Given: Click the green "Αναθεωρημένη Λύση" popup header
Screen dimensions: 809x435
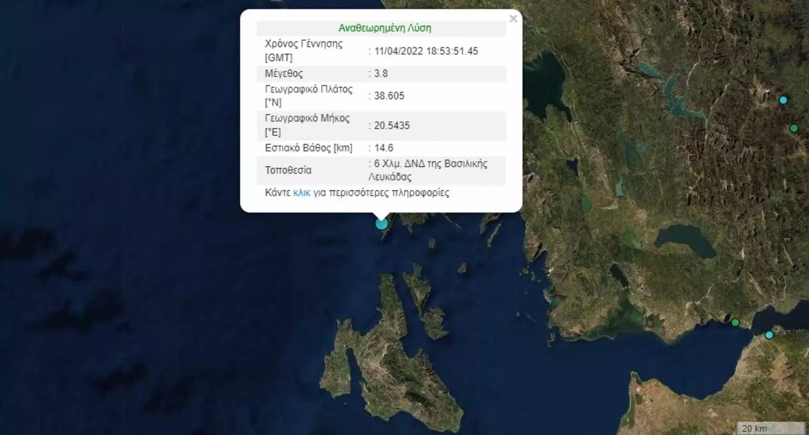Looking at the screenshot, I should (x=384, y=28).
